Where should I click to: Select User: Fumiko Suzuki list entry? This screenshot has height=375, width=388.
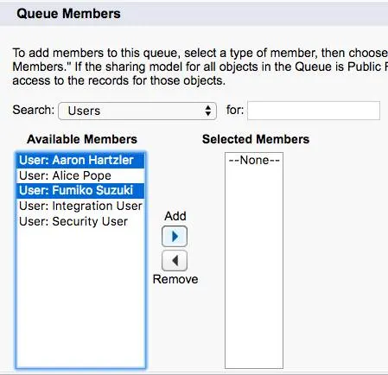tap(80, 190)
